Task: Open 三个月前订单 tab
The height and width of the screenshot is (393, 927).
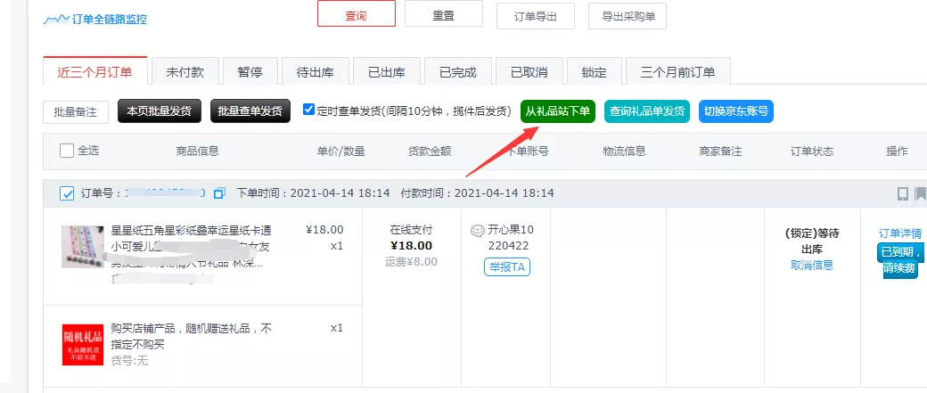Action: (678, 73)
